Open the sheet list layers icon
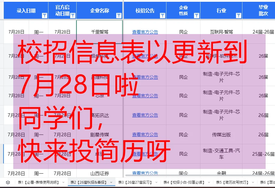This screenshot has width=275, height=188. (x=8, y=182)
